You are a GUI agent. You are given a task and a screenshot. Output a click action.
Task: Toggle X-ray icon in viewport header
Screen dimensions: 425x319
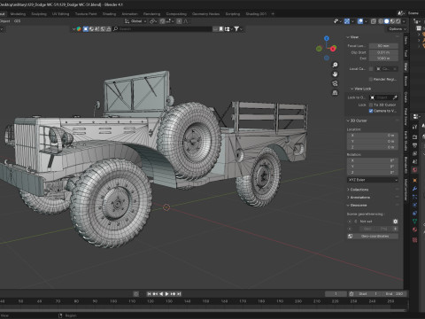374,21
